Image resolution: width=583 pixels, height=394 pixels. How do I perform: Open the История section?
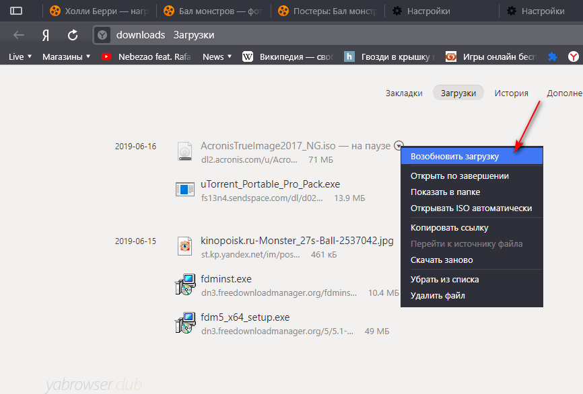click(x=511, y=93)
